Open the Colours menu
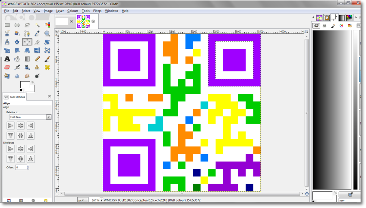Image resolution: width=366 pixels, height=208 pixels. [x=73, y=11]
